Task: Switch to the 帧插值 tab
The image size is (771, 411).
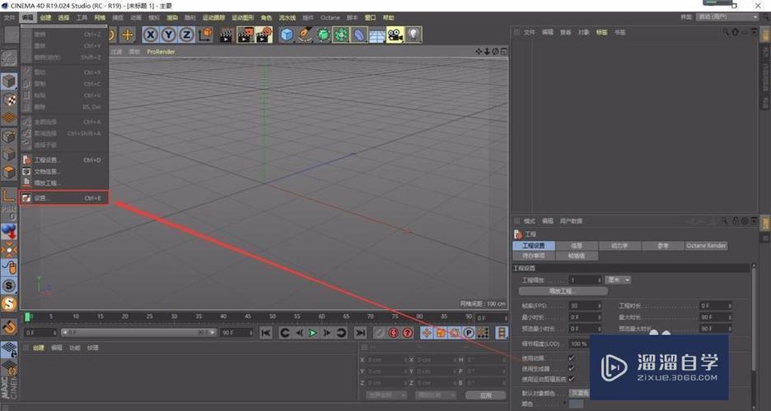Action: pyautogui.click(x=577, y=256)
